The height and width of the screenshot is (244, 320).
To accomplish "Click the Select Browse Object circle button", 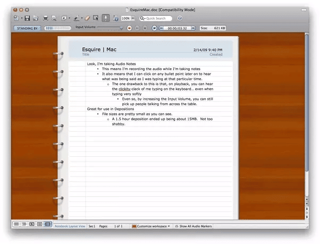I will tap(307, 213).
